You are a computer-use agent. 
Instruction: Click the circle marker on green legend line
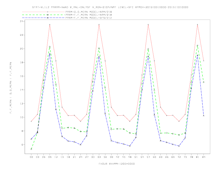pyautogui.click(x=48, y=15)
